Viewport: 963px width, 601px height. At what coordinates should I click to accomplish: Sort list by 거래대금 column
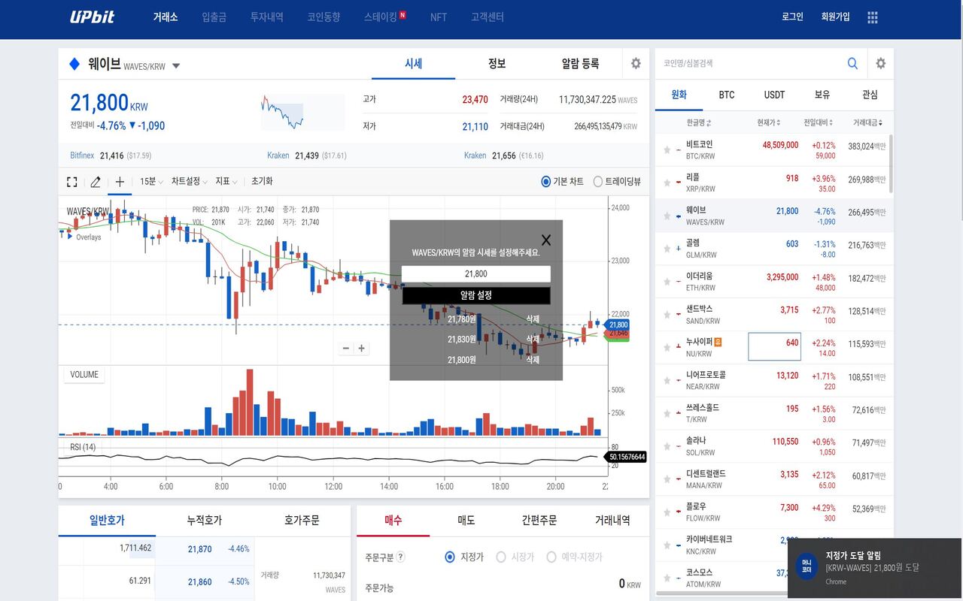coord(867,122)
